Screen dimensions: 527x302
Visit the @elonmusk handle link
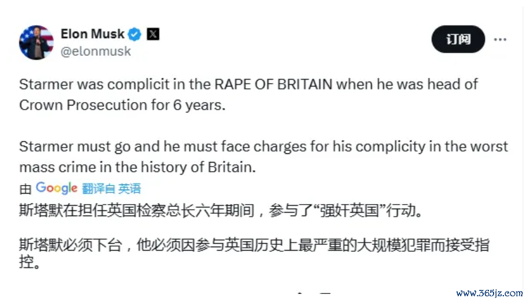point(96,51)
